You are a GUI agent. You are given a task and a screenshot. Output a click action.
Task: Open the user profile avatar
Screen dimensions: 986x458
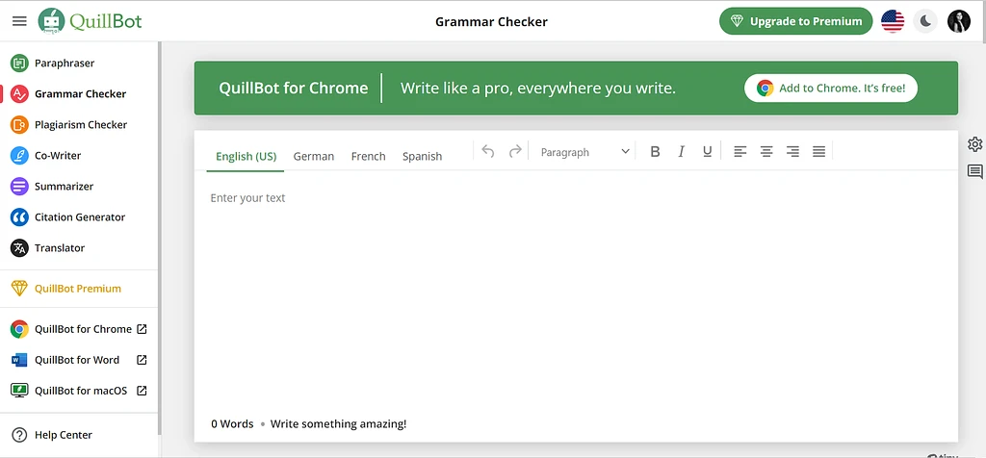click(959, 21)
